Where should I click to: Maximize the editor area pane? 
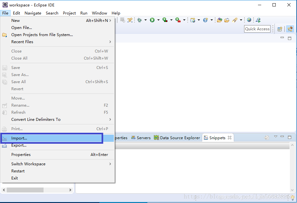pos(290,38)
